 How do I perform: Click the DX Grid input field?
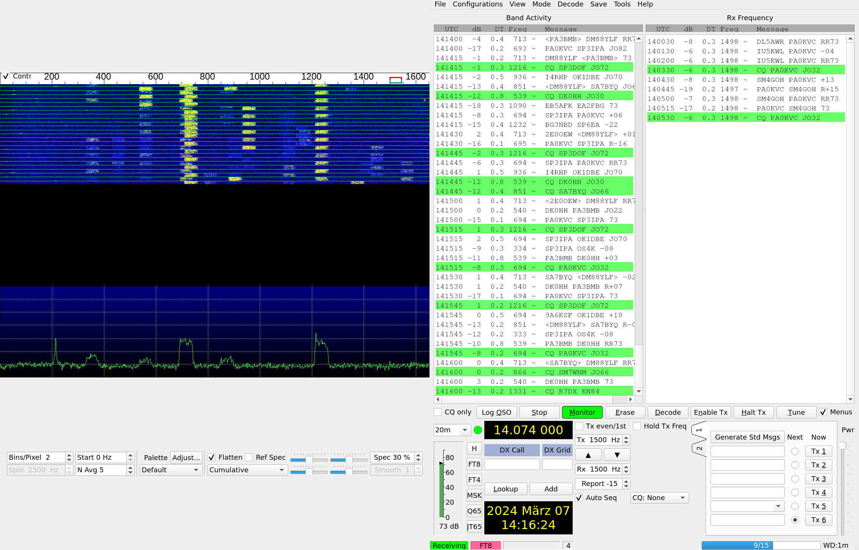coord(557,464)
